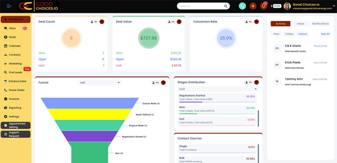Click the Support Request button
Viewport: 337px width, 163px height.
[16, 134]
